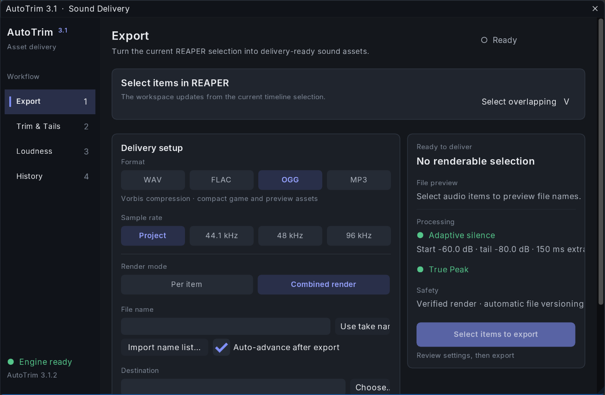605x395 pixels.
Task: Switch render mode to Per item
Action: pyautogui.click(x=187, y=285)
